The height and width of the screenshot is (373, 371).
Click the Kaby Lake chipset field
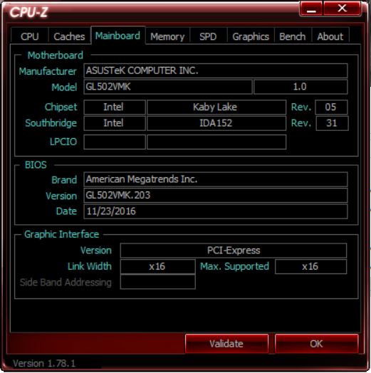click(x=216, y=107)
